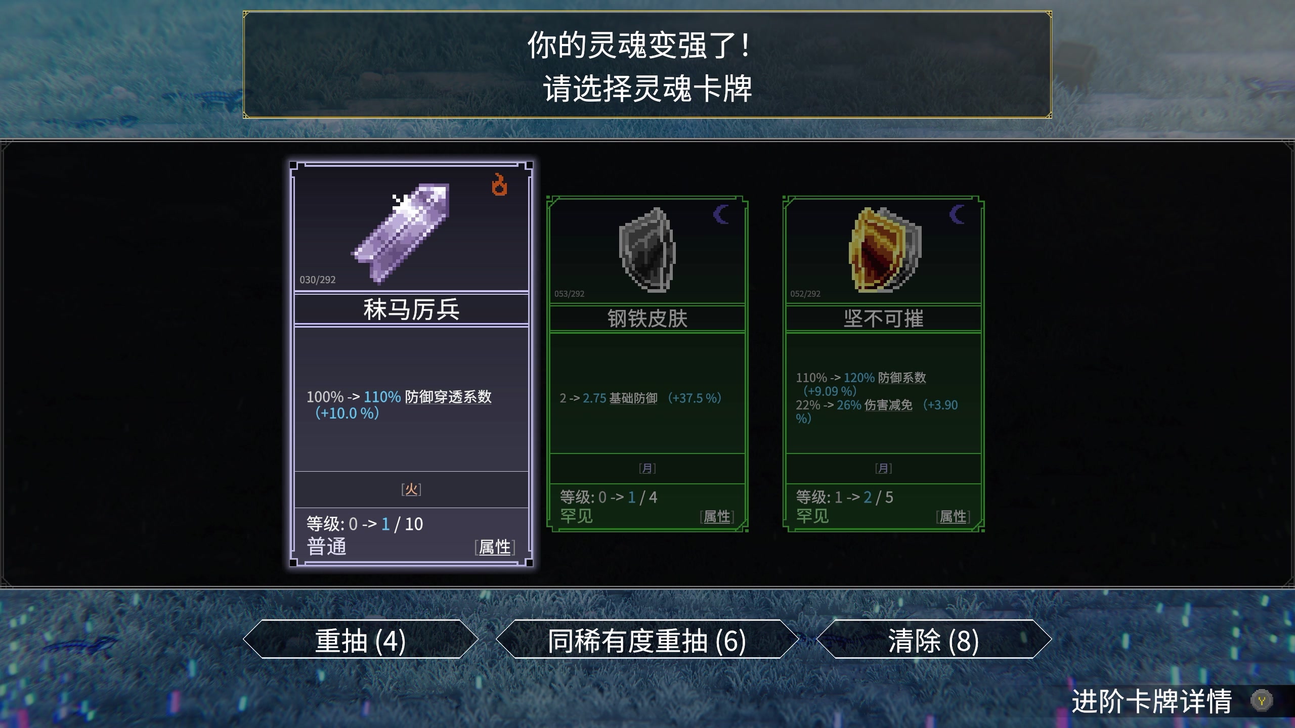Click the moon icon on 钢铁皮肤 card
This screenshot has height=728, width=1295.
click(x=721, y=214)
